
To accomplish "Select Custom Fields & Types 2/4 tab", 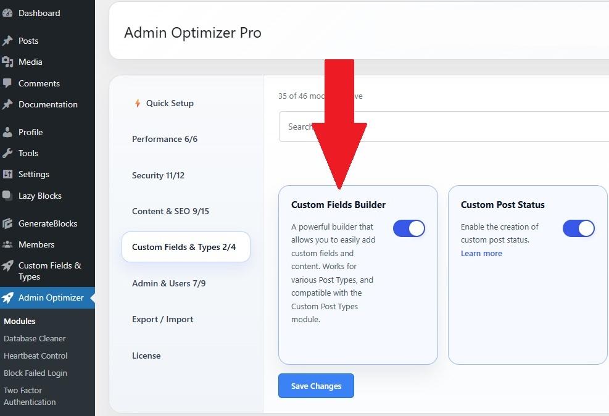I will click(186, 247).
